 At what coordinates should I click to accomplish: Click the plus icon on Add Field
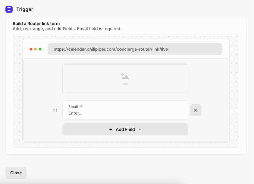pos(111,129)
